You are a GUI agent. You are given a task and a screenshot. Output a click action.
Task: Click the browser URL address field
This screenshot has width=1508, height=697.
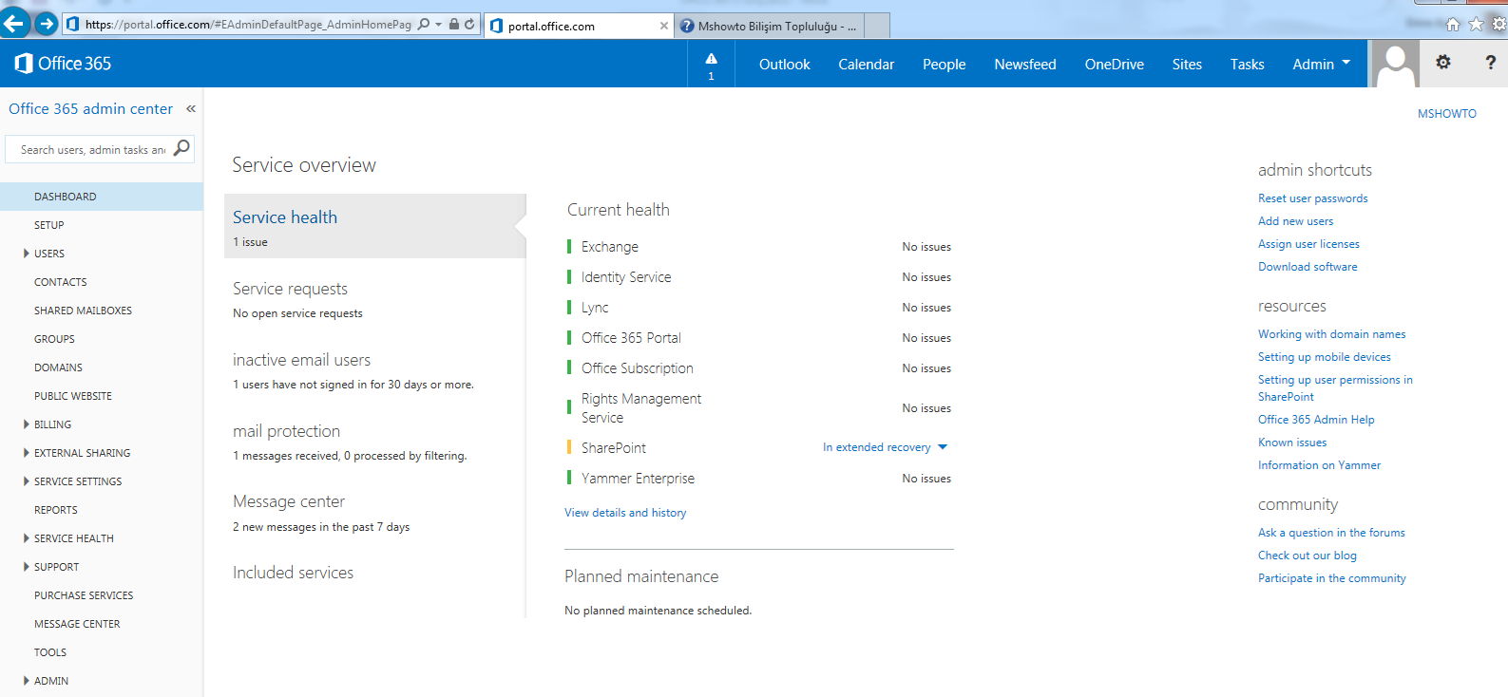(x=247, y=25)
